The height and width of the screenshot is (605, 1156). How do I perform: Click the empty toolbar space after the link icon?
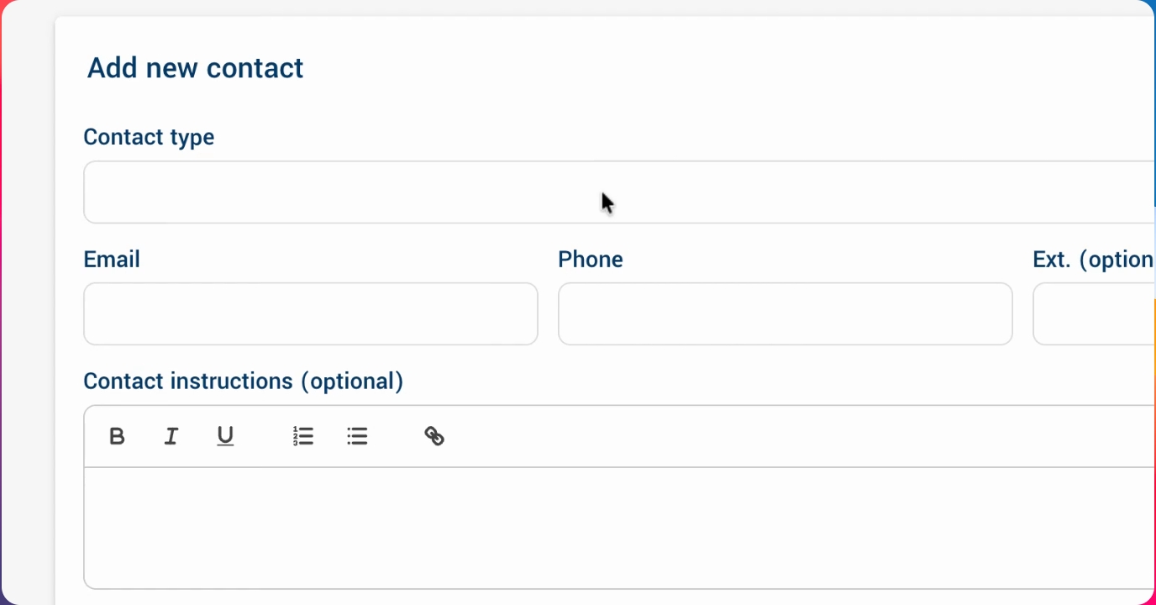pos(798,436)
